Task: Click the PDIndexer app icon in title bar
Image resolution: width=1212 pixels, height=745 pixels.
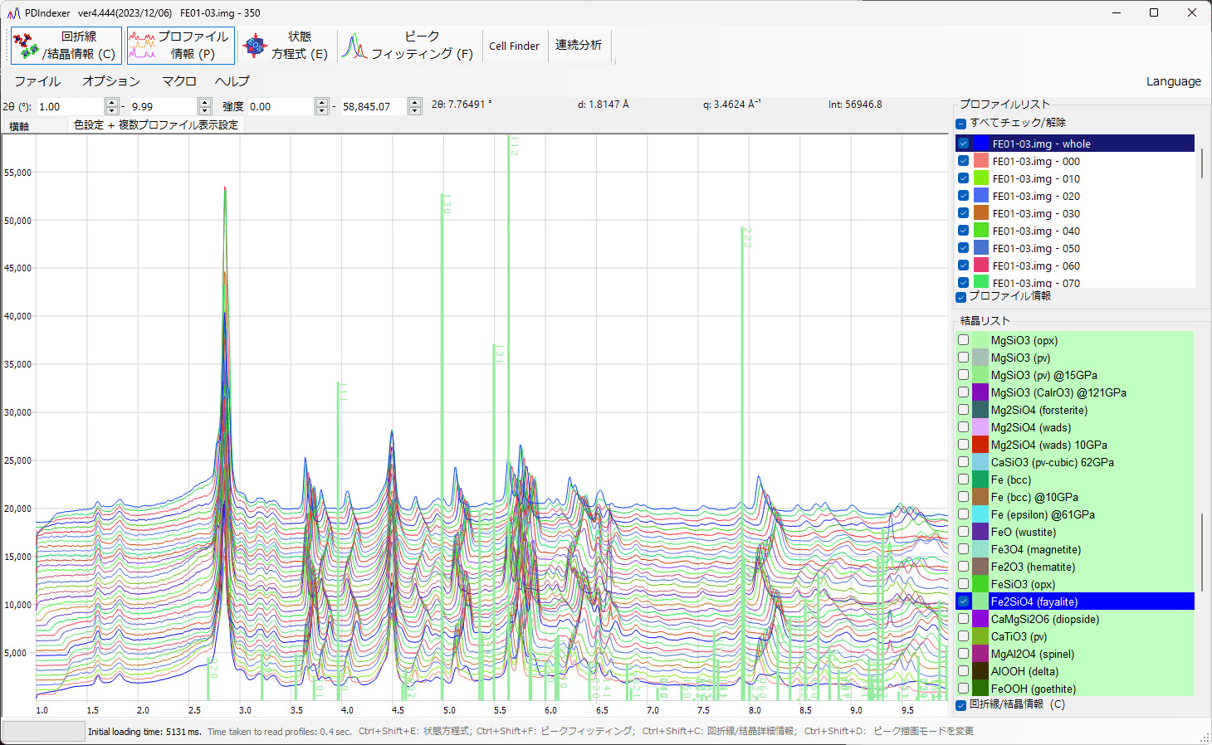Action: point(13,12)
